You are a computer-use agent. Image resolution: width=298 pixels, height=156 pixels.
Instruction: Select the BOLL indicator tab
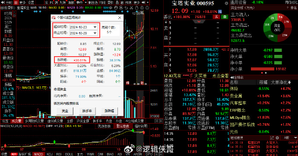[x=69, y=154]
